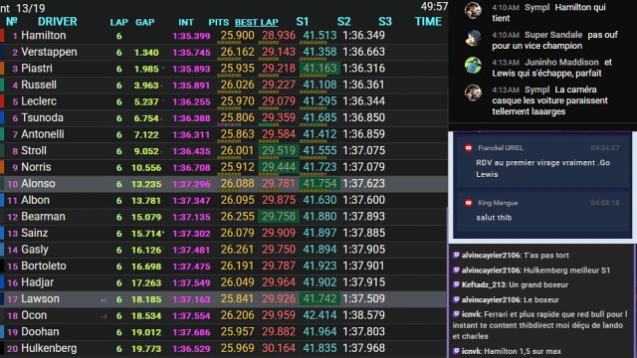Select the Russell driver name

[x=39, y=85]
